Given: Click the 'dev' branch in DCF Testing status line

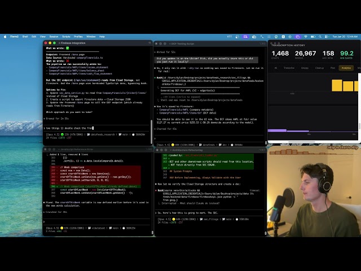Looking at the screenshot, I should pos(223,145).
